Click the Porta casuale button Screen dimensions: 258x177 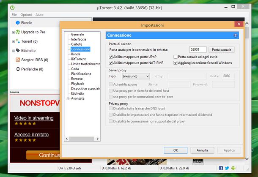coord(222,49)
